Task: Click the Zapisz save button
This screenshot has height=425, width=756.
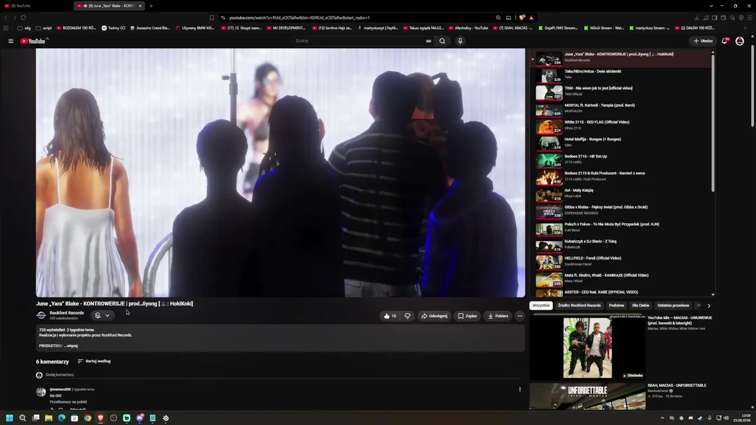Action: 467,316
